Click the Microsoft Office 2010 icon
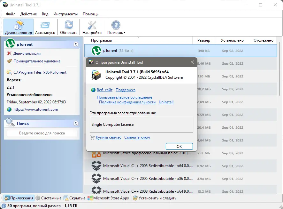The height and width of the screenshot is (209, 283). point(96,155)
